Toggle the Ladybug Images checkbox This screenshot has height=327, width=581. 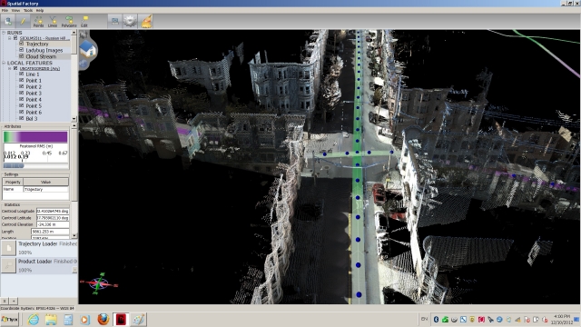[x=22, y=50]
